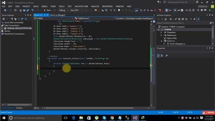The width and height of the screenshot is (215, 121).
Task: Switch to the Toolbox tab
Action: tap(19, 108)
